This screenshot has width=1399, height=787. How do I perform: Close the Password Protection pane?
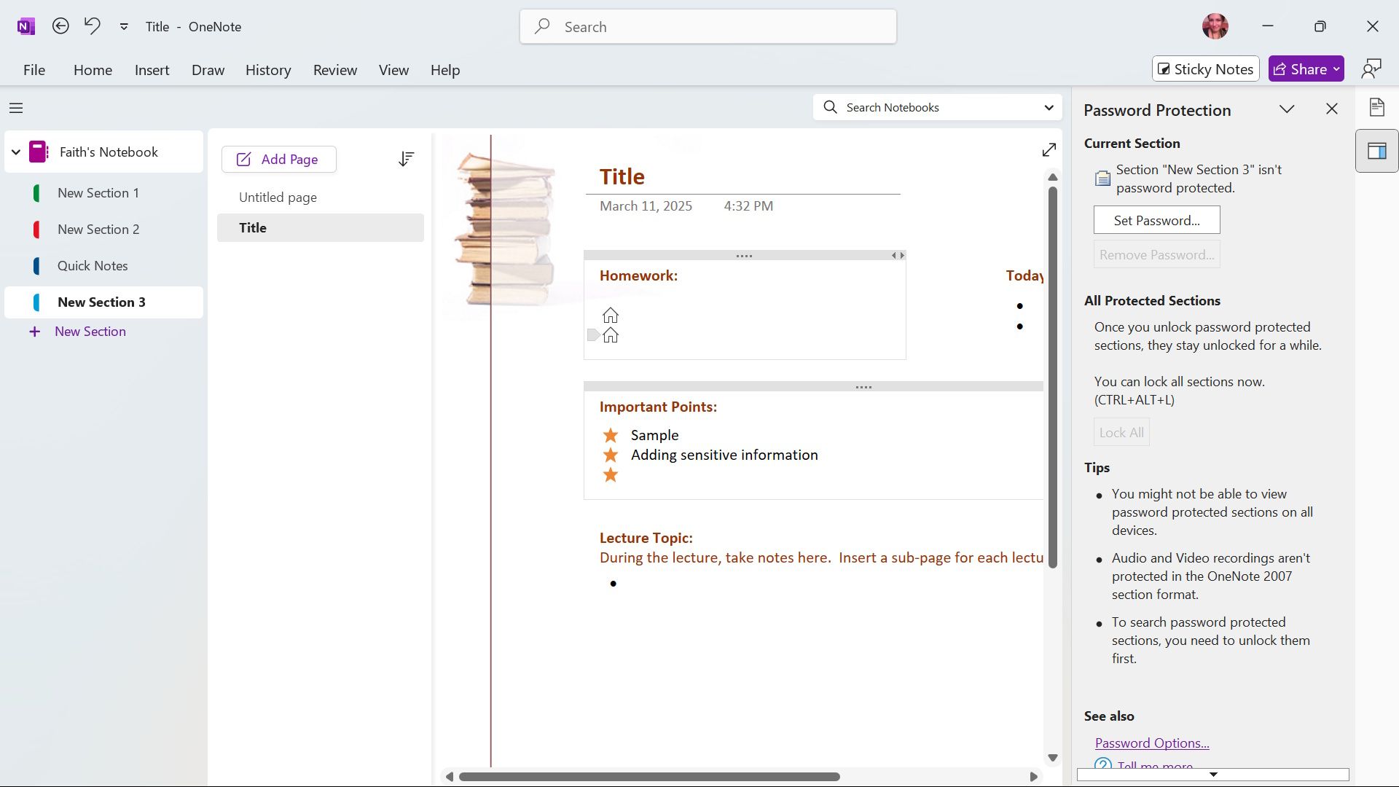coord(1331,109)
